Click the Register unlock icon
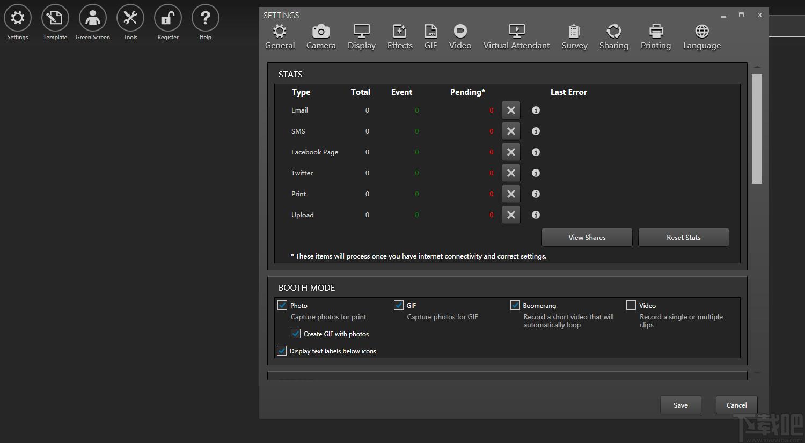 pyautogui.click(x=168, y=18)
